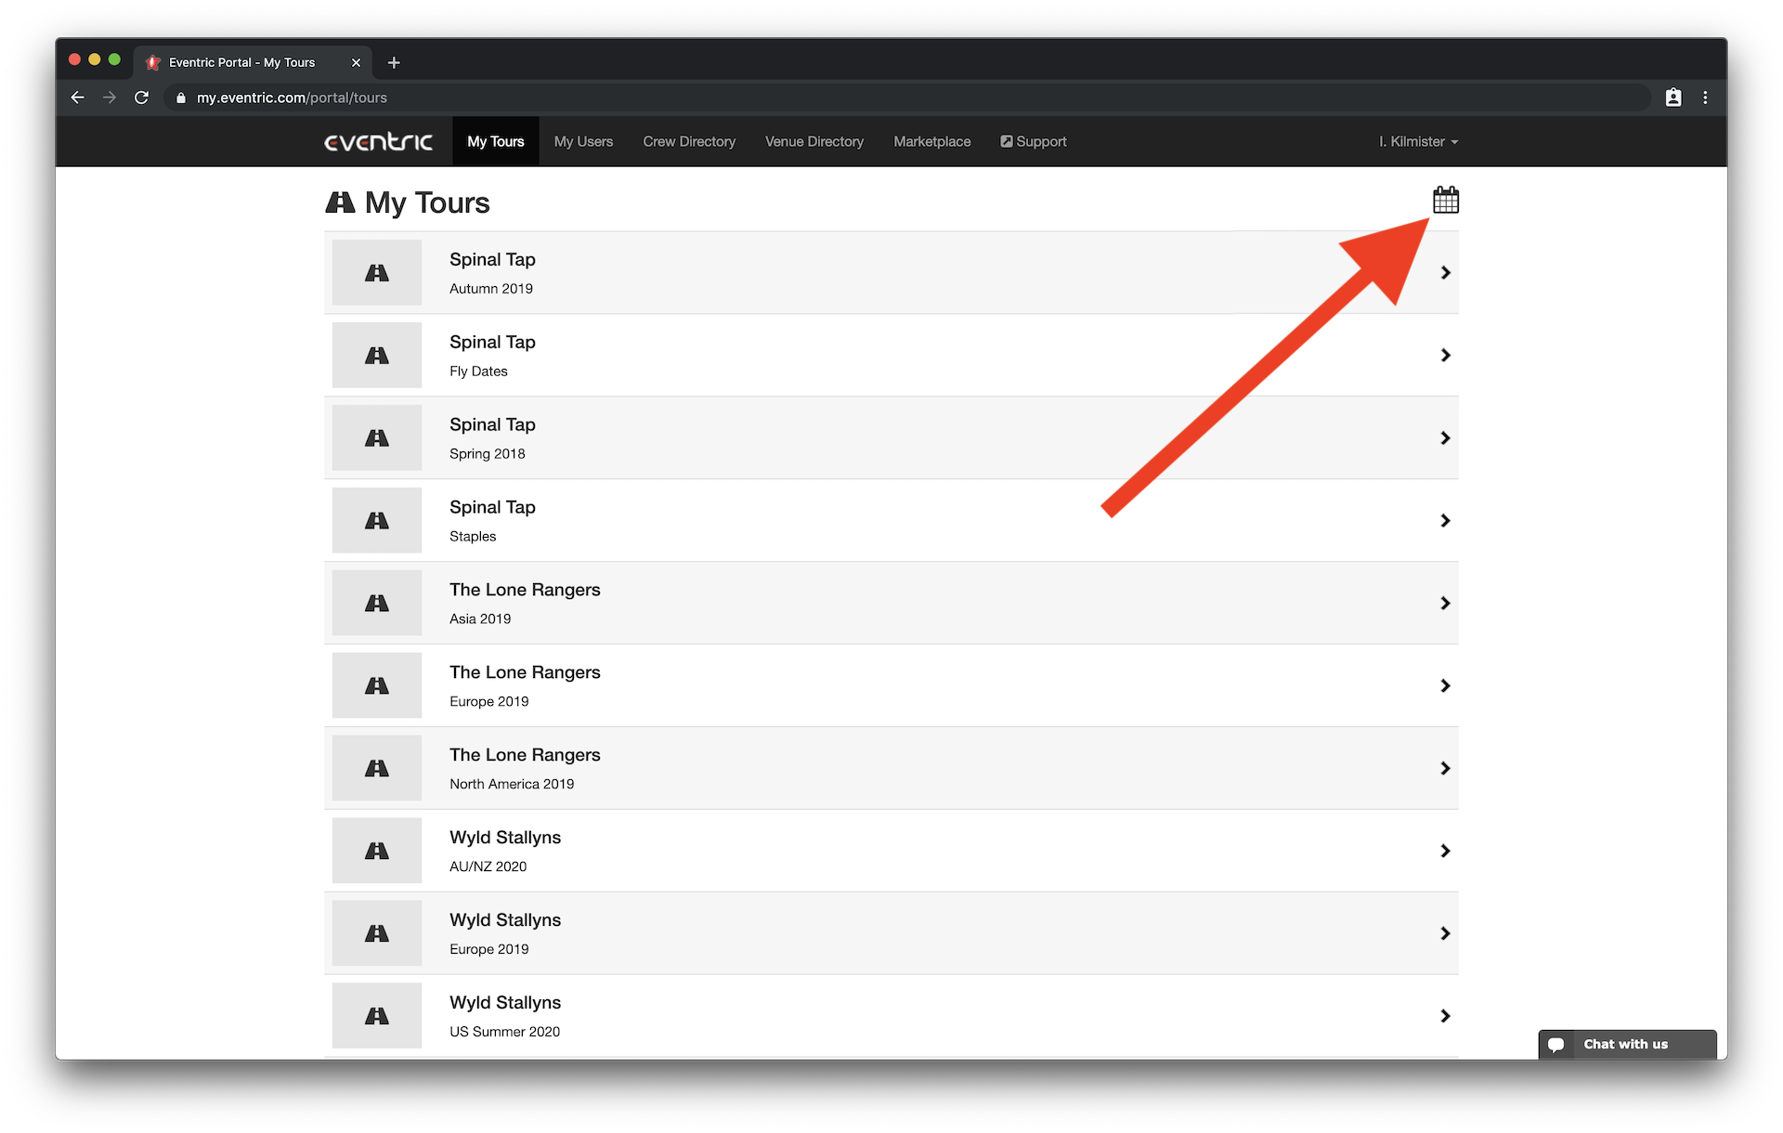Expand The Lone Rangers Asia 2019 chevron
The image size is (1783, 1133).
(x=1445, y=604)
